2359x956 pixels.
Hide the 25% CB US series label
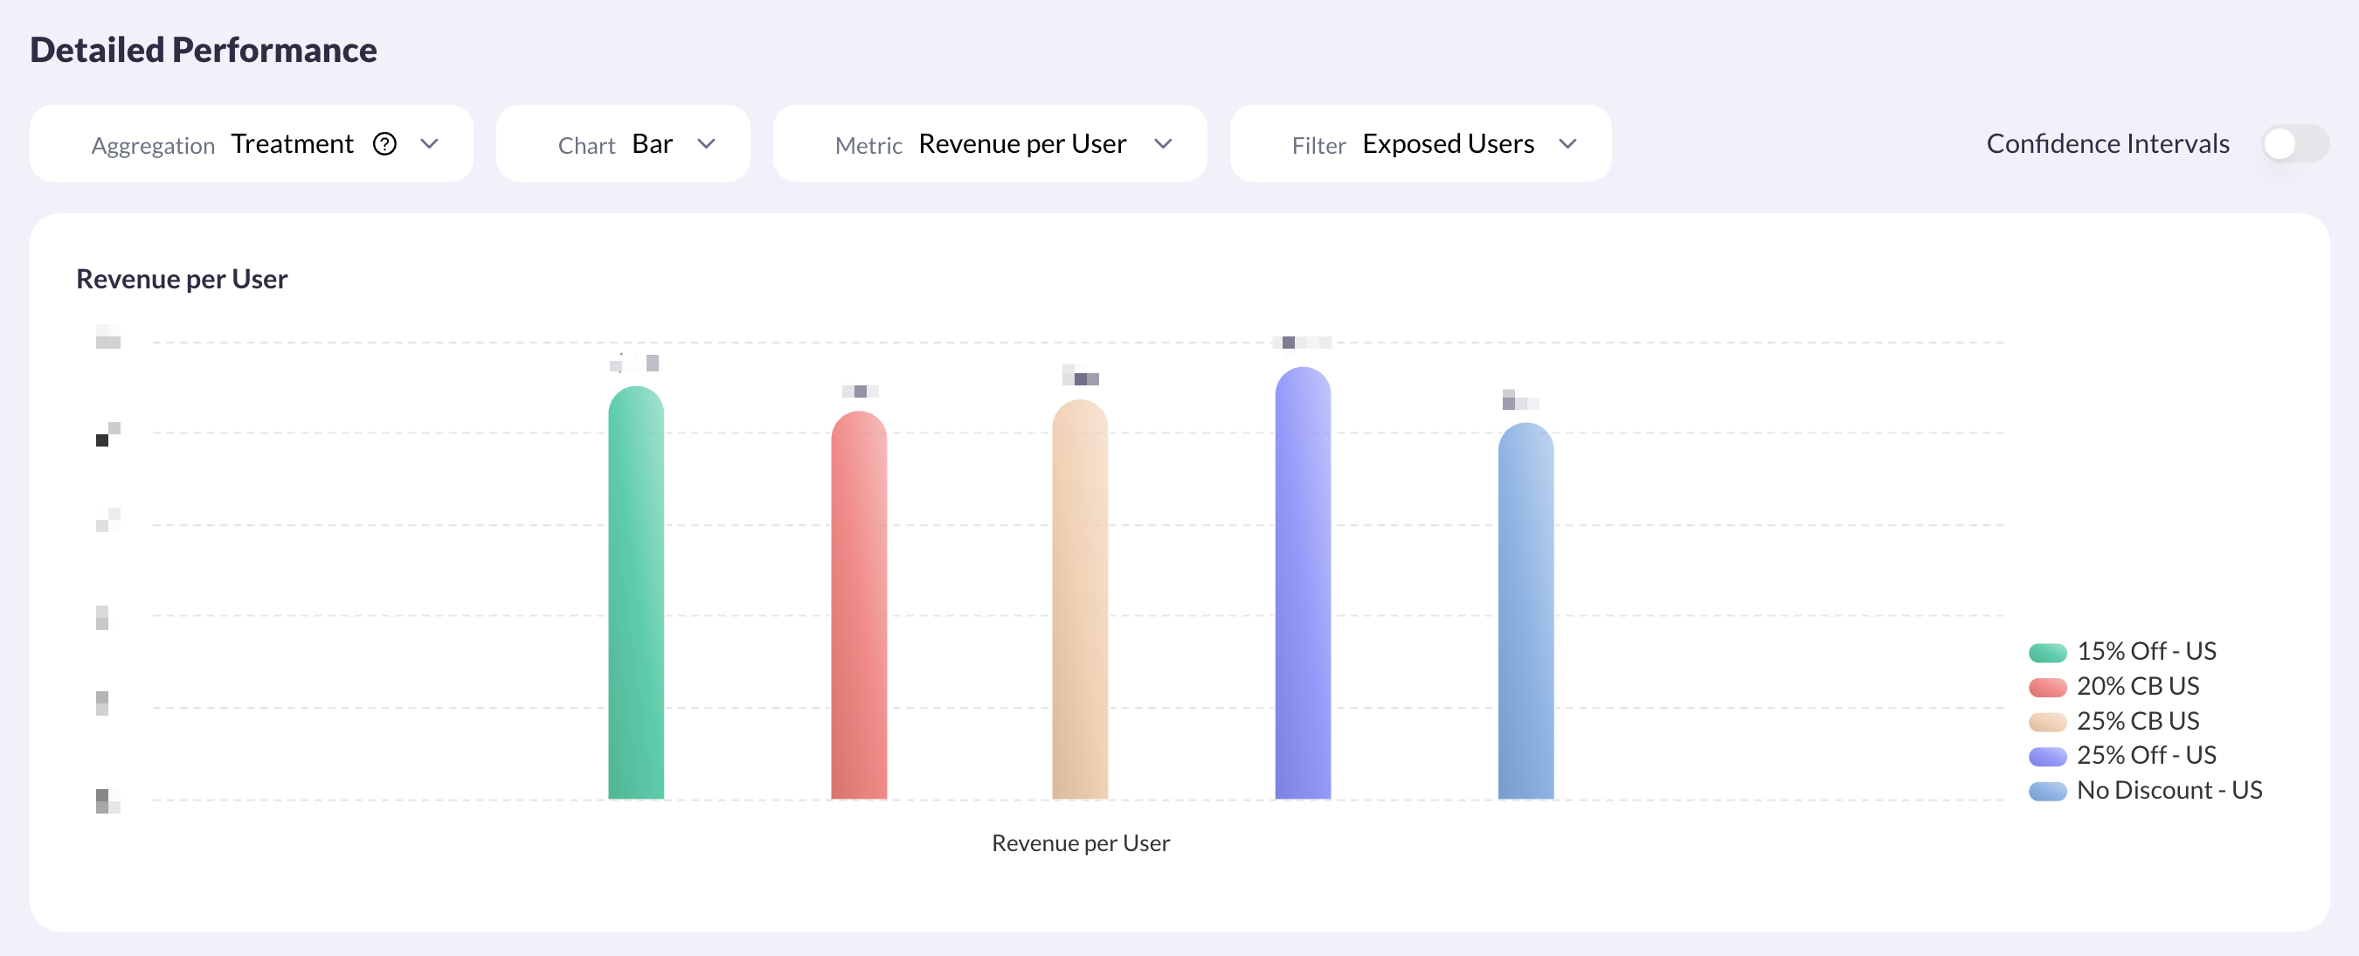click(2137, 721)
